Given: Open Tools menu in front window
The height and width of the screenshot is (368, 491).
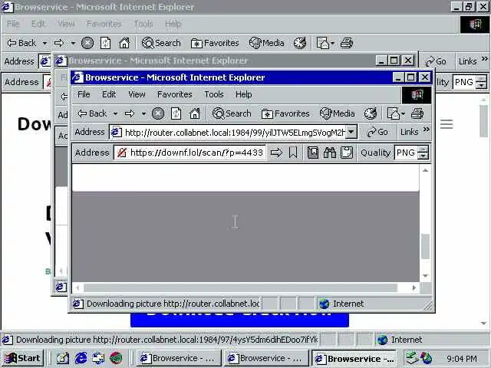Looking at the screenshot, I should [x=214, y=94].
